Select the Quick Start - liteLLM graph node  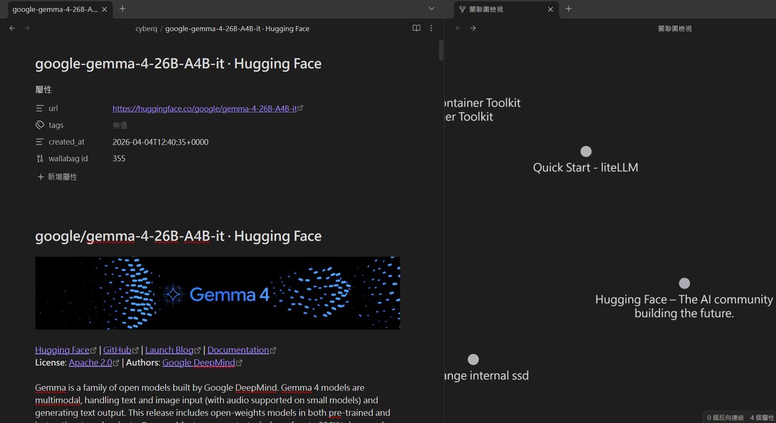[586, 151]
